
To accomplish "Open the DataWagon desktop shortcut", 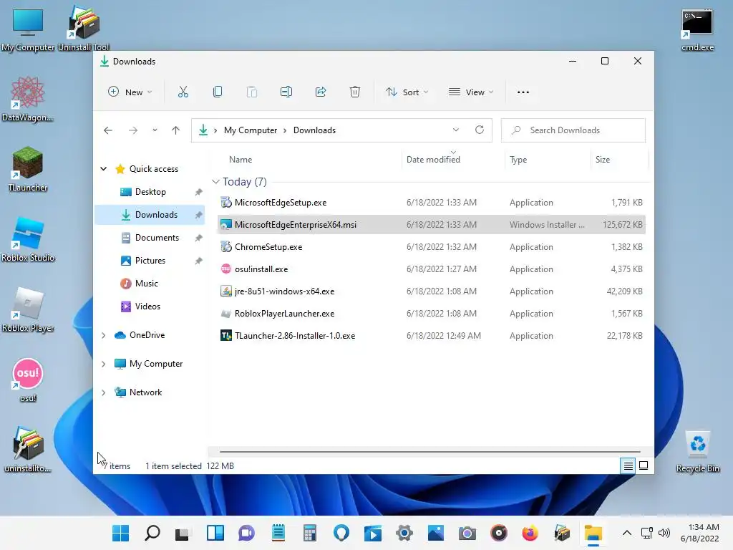I will pos(28,99).
